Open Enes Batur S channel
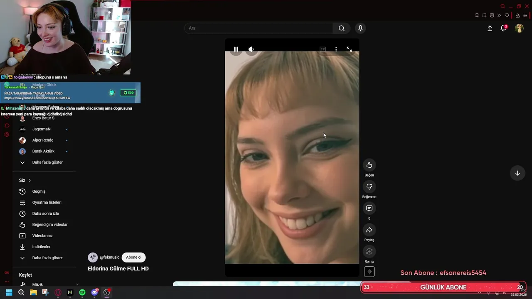 pyautogui.click(x=44, y=118)
